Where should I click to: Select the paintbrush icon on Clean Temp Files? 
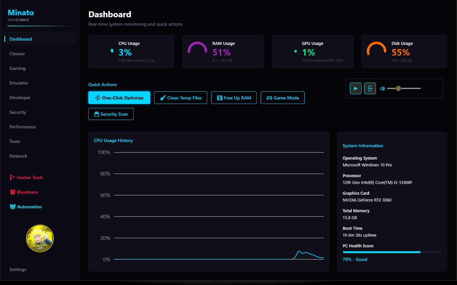click(x=162, y=97)
